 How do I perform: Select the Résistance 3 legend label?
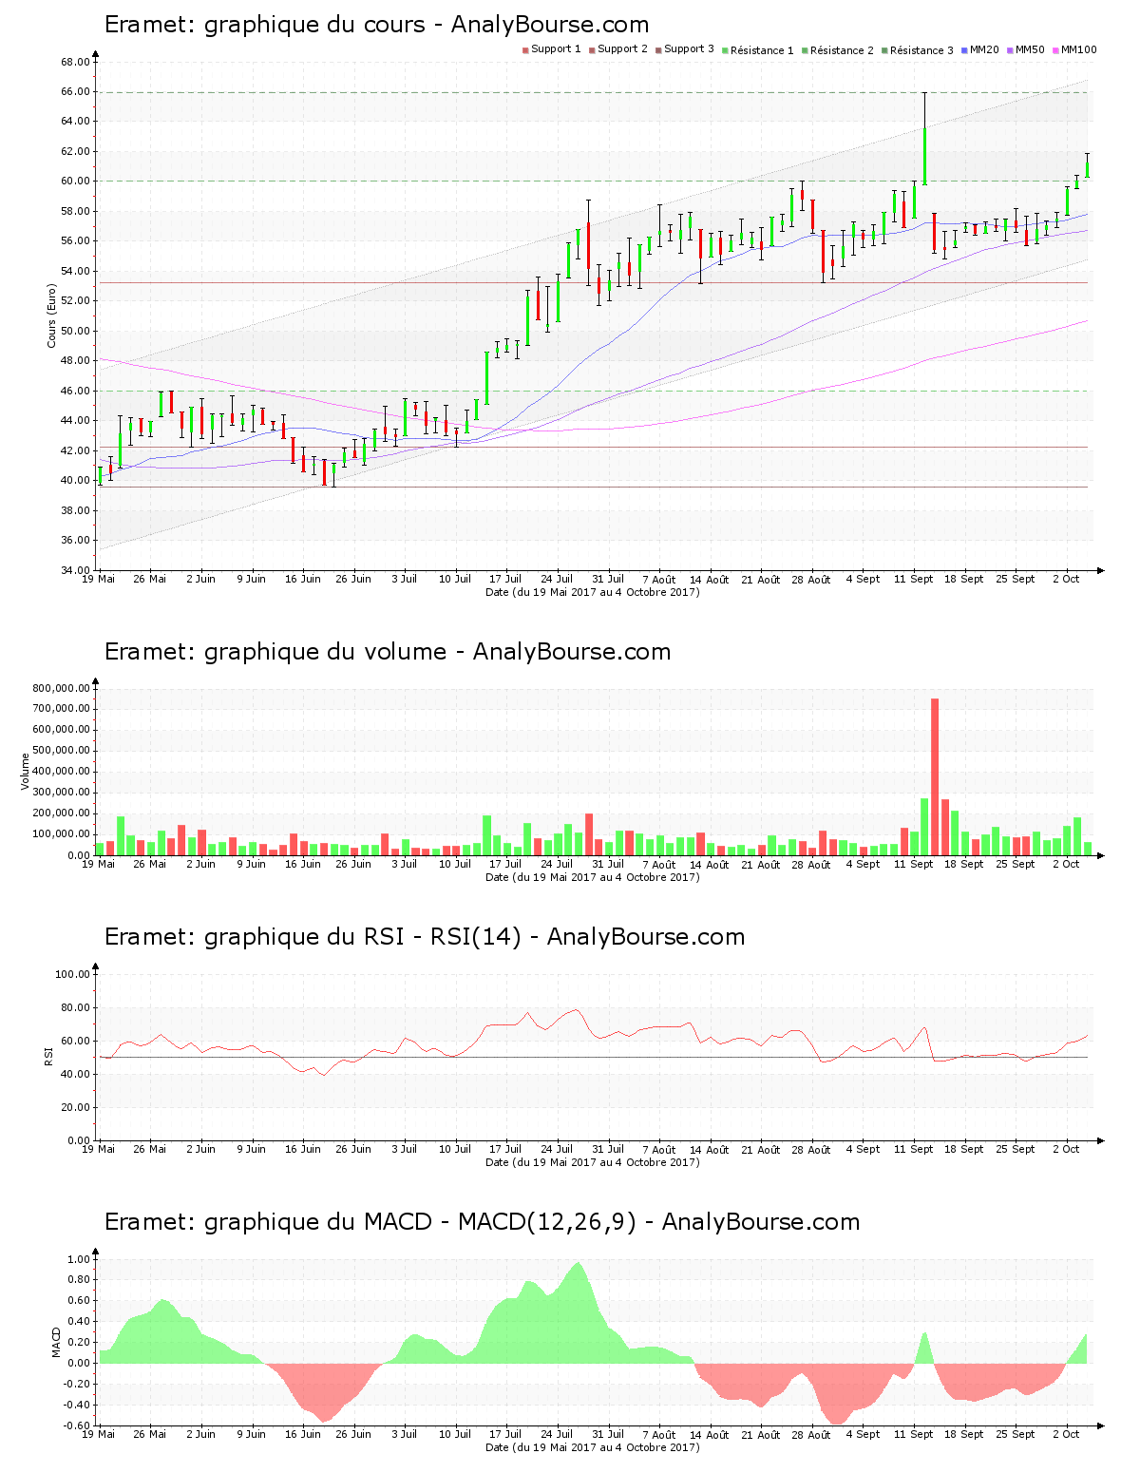921,50
